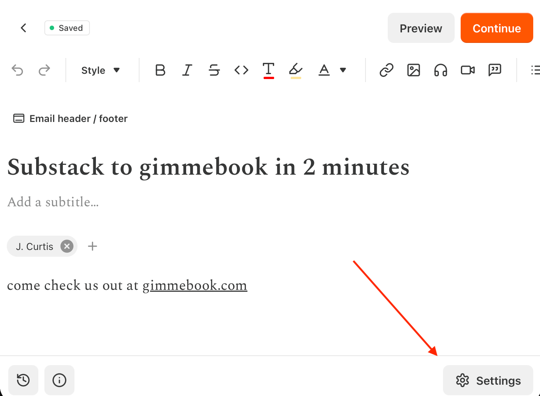Open version history clock icon
540x396 pixels.
pyautogui.click(x=23, y=380)
